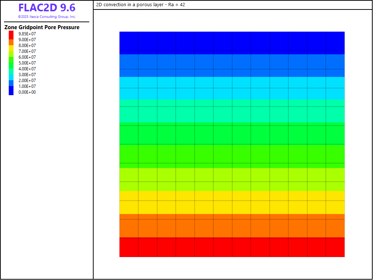Click the red swatch in the legend
The image size is (373, 280).
11,34
